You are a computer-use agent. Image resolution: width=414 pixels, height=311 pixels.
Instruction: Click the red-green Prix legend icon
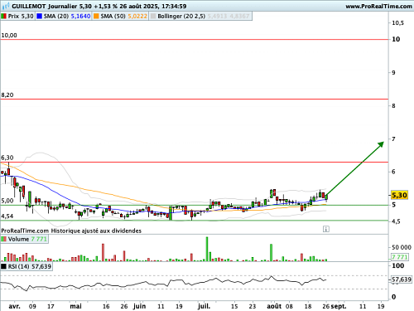(x=3, y=17)
